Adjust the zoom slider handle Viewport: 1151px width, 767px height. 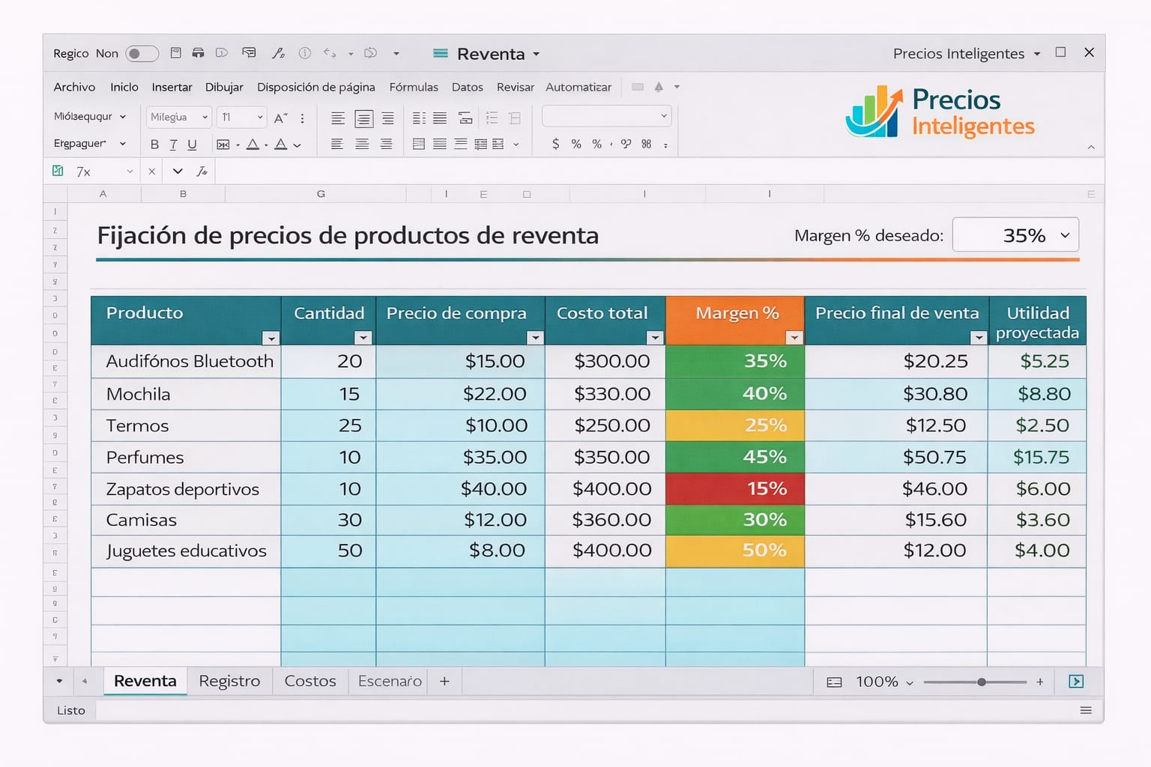(982, 682)
